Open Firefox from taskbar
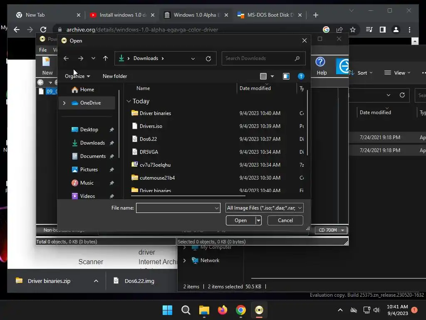 [223, 310]
